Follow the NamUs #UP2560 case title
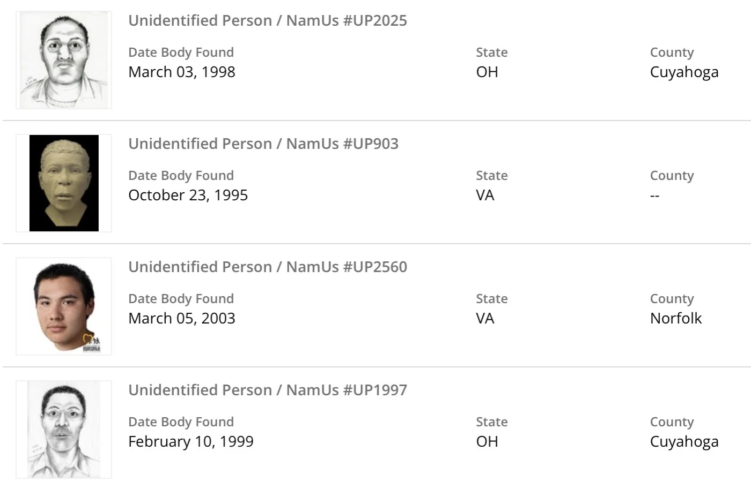 [267, 267]
